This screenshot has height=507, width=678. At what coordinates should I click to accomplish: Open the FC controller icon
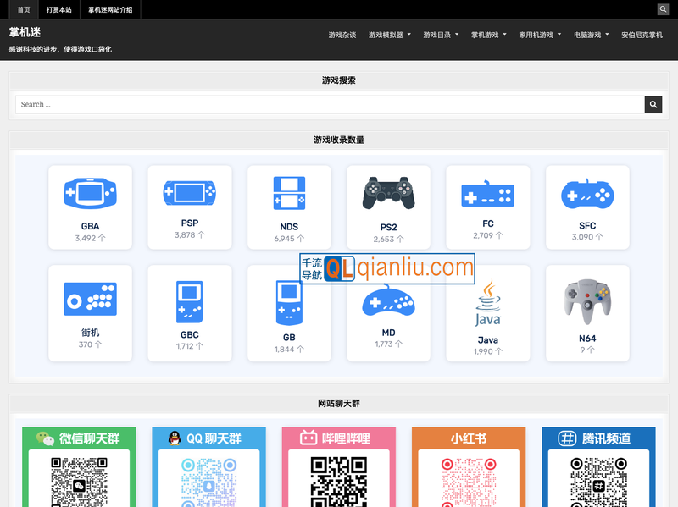(487, 194)
